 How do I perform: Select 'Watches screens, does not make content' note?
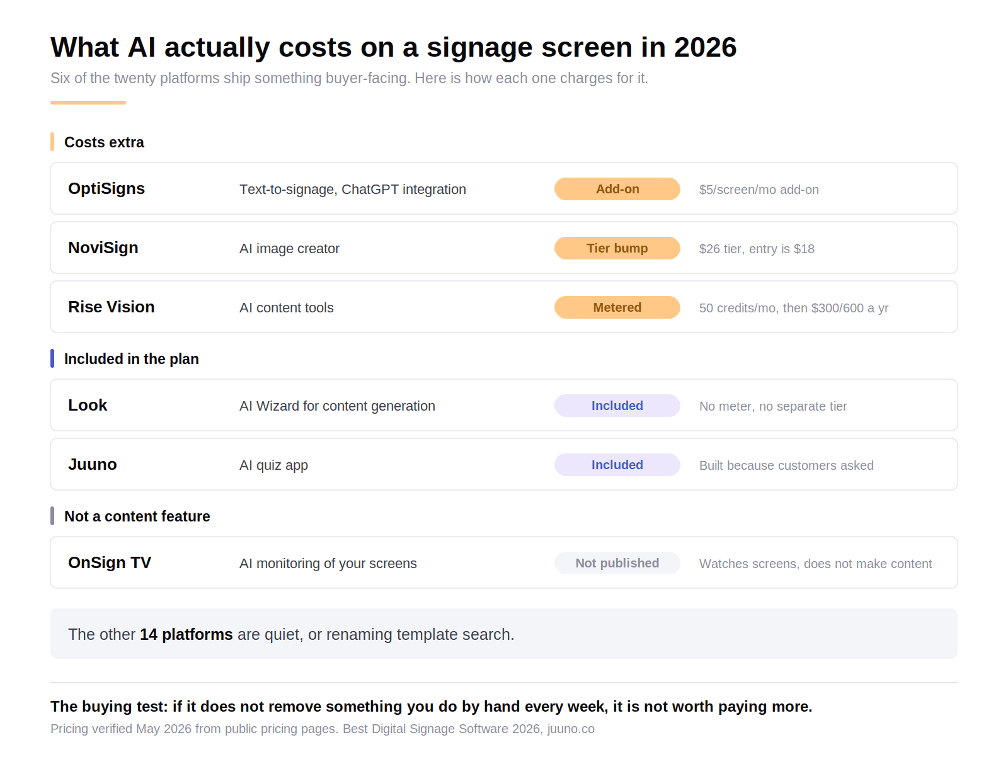(x=815, y=564)
